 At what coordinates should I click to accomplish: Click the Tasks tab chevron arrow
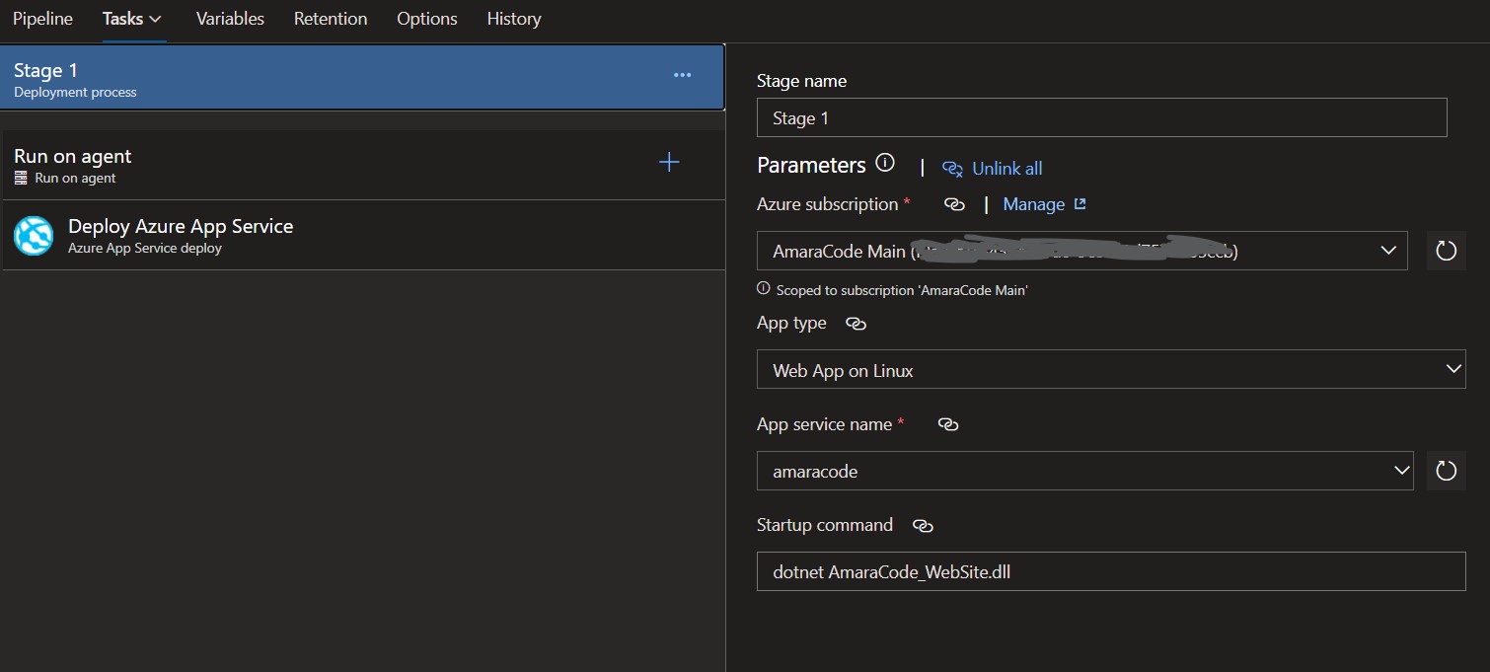coord(155,19)
